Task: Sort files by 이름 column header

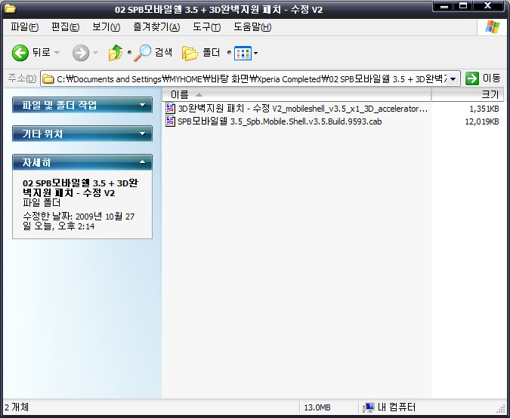Action: click(295, 94)
